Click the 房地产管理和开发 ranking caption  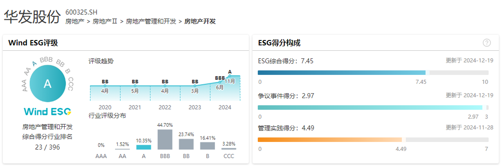pos(47,127)
